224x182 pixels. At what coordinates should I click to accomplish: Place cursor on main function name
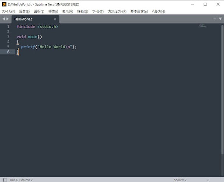tap(33, 37)
